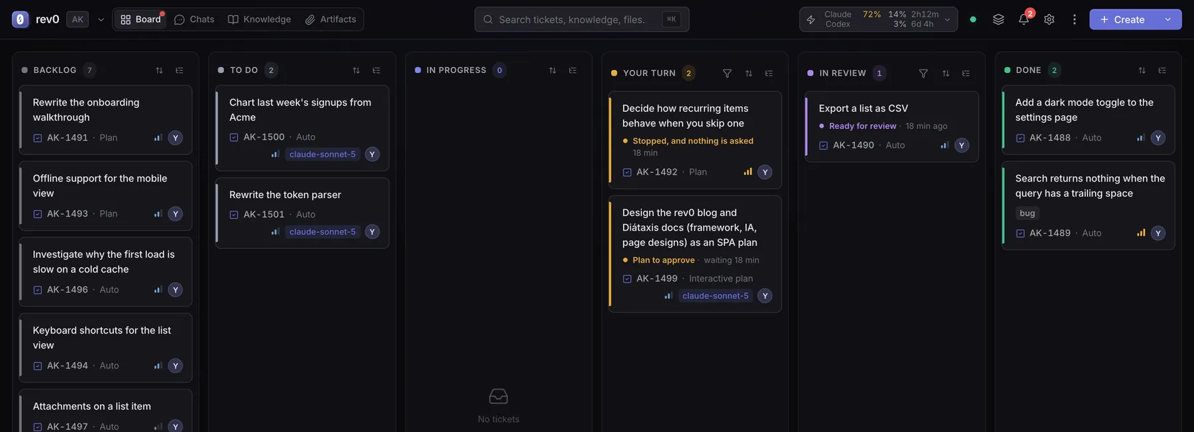This screenshot has width=1194, height=432.
Task: Click the priority bars icon on AK-1489
Action: coord(1141,233)
